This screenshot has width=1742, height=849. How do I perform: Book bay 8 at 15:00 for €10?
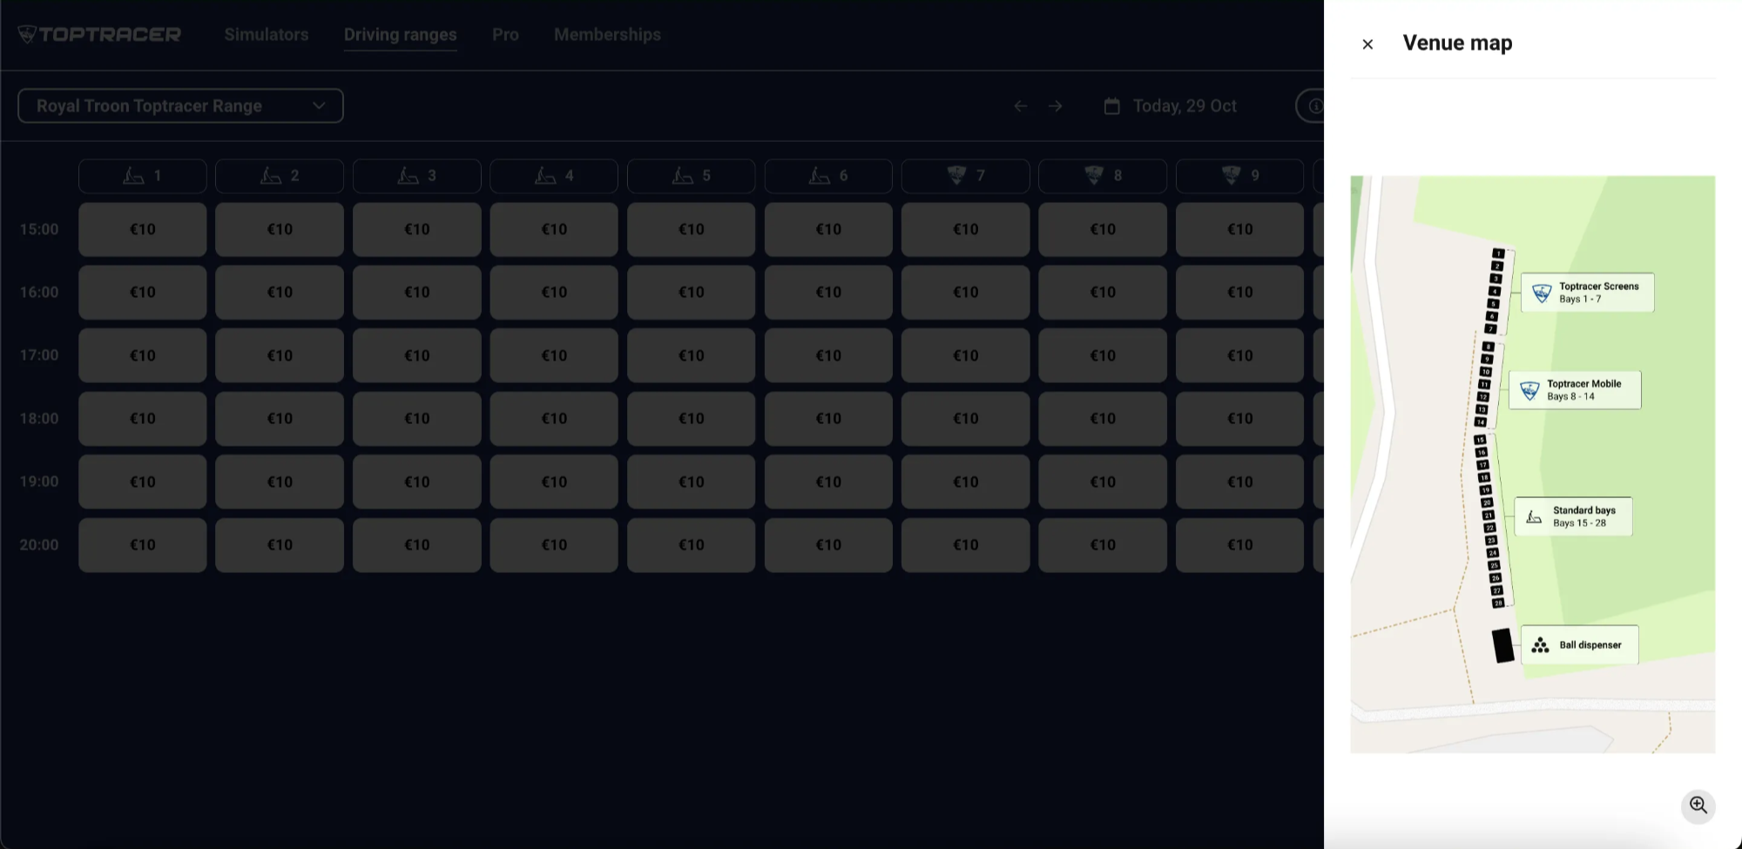coord(1103,230)
